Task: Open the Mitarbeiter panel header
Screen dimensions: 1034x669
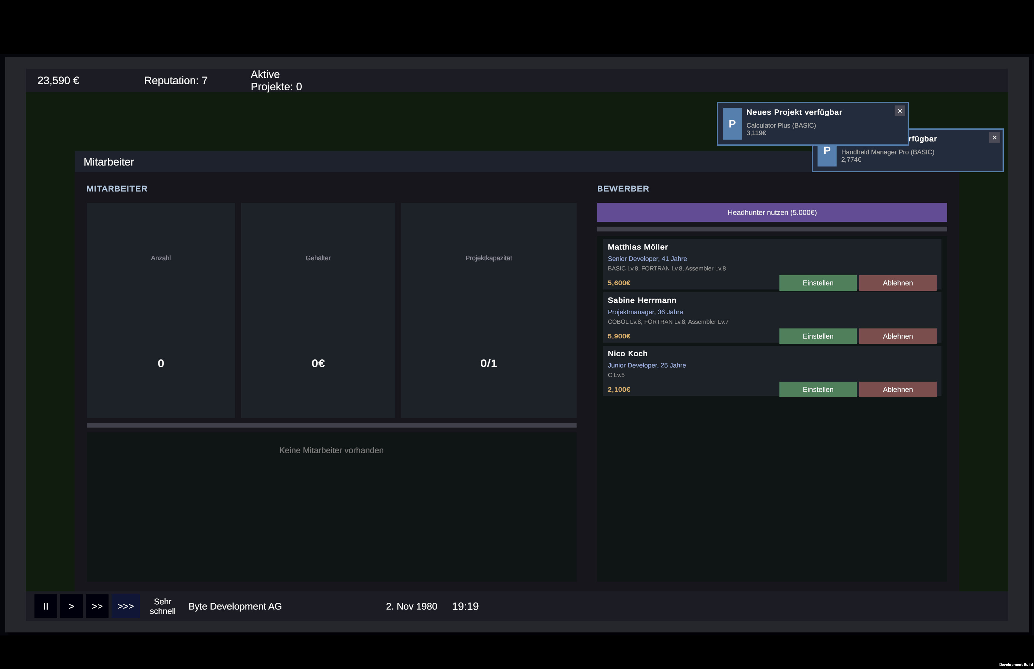Action: tap(109, 161)
